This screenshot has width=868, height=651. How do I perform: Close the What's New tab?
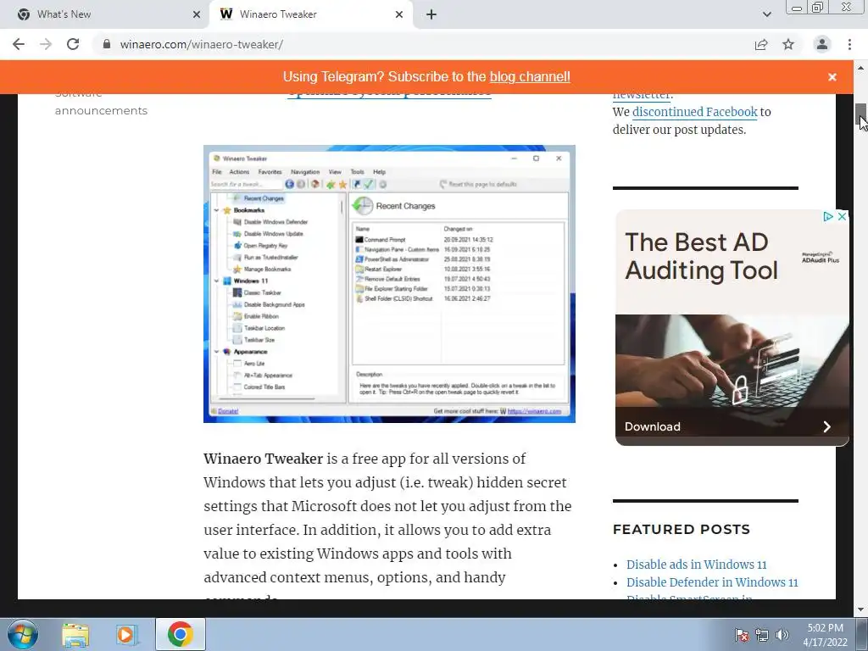coord(196,14)
